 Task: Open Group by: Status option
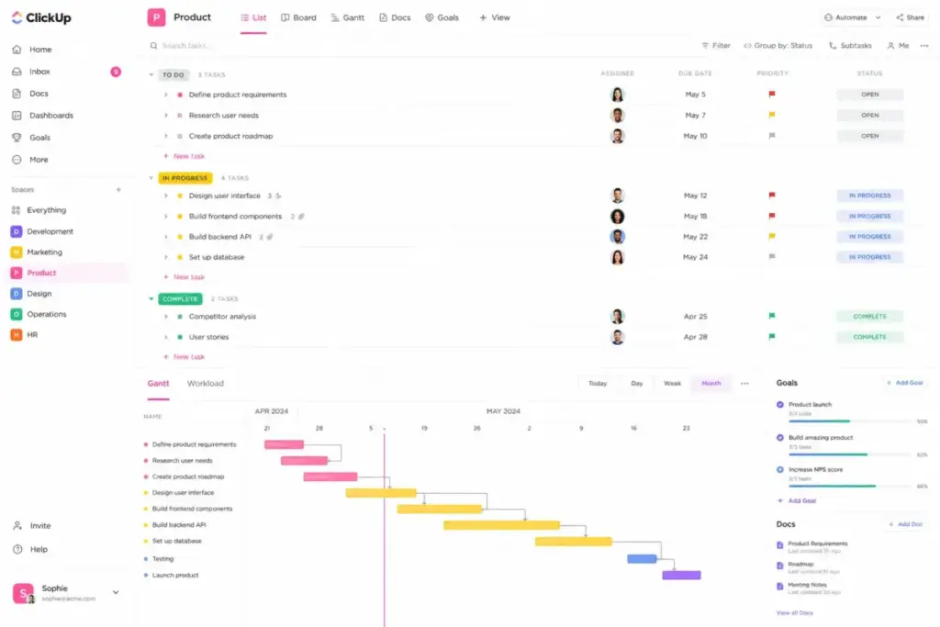[778, 46]
